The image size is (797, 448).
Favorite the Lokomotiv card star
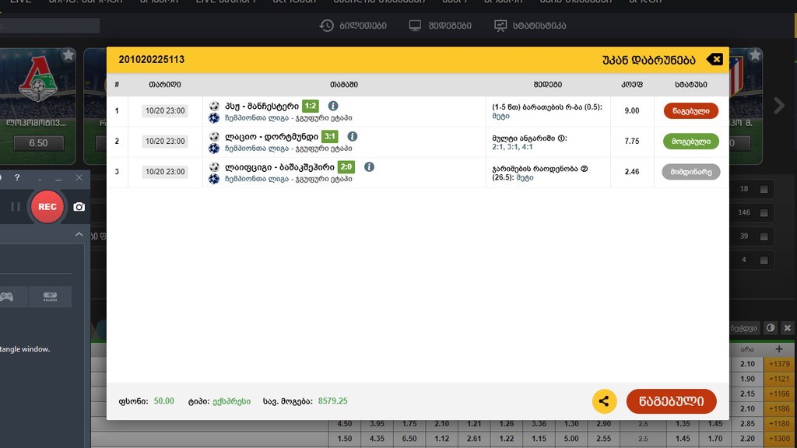68,55
